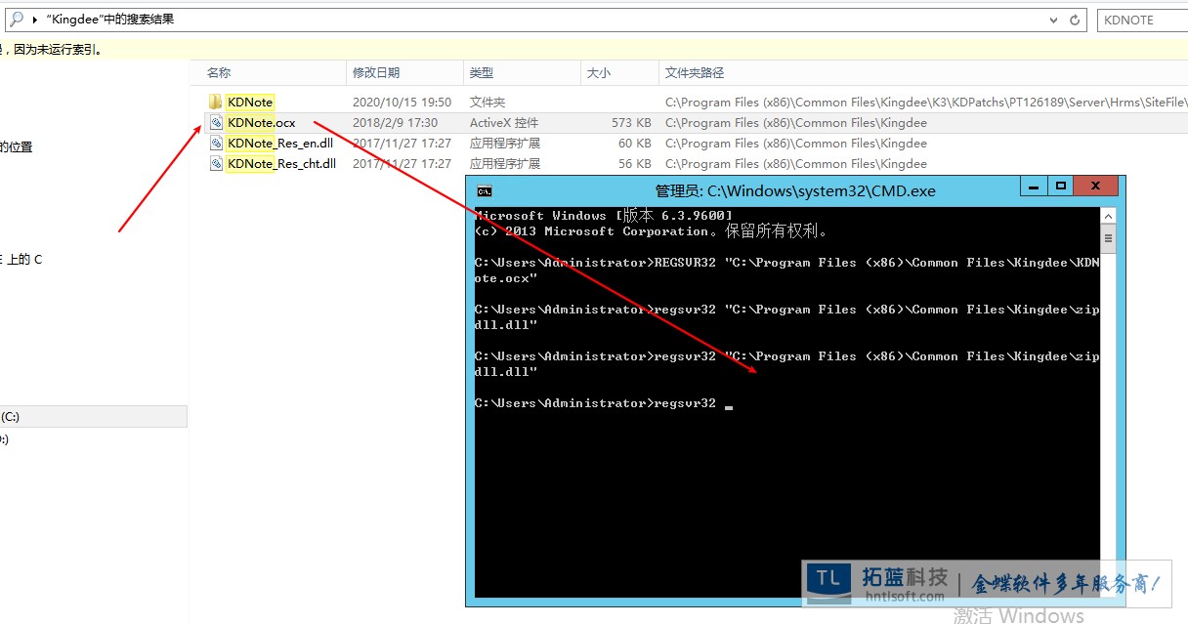Click the CMD scrollbar up arrow
This screenshot has height=624, width=1188.
pyautogui.click(x=1108, y=216)
